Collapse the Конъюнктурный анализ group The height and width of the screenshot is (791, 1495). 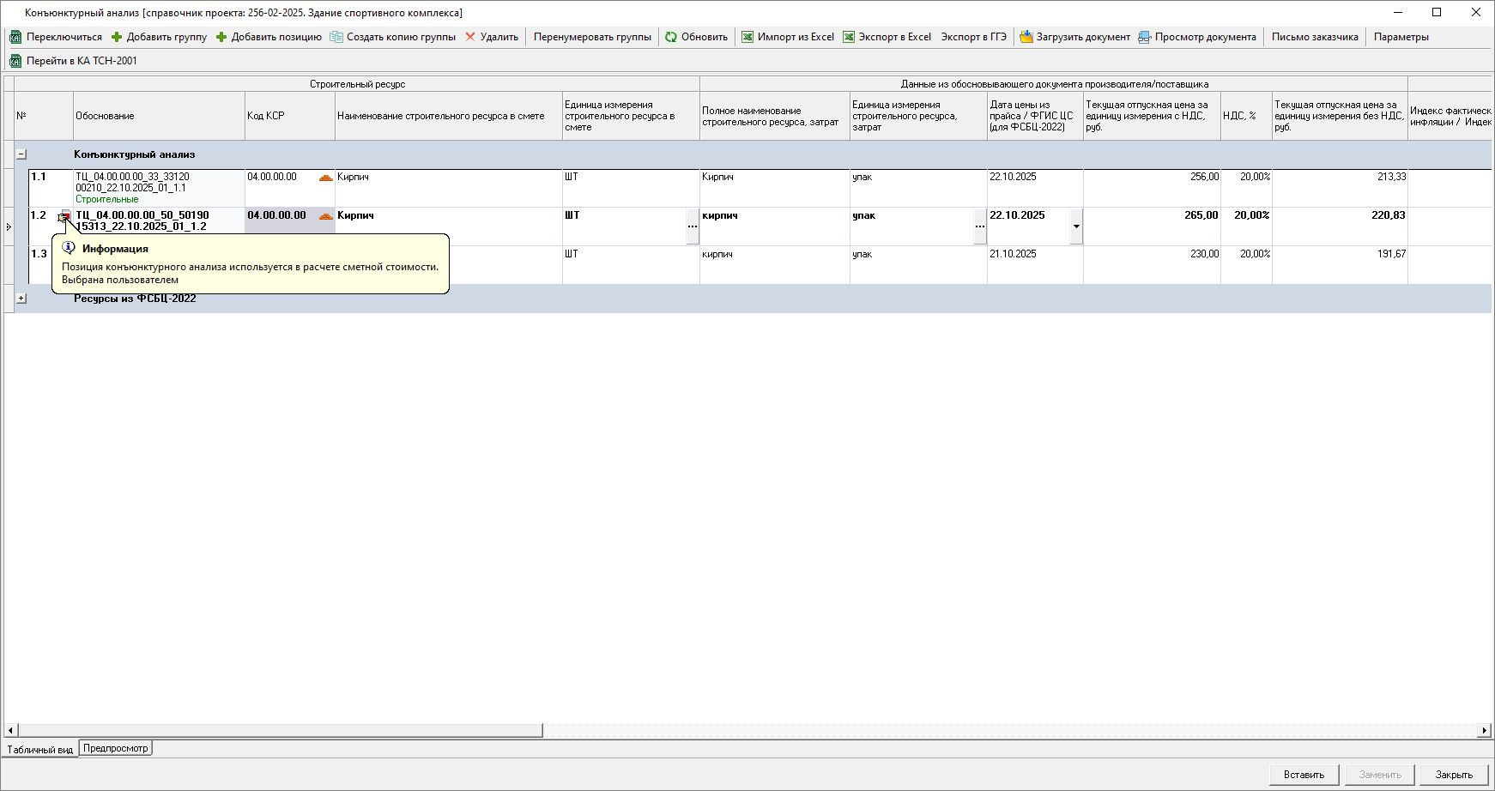coord(21,154)
